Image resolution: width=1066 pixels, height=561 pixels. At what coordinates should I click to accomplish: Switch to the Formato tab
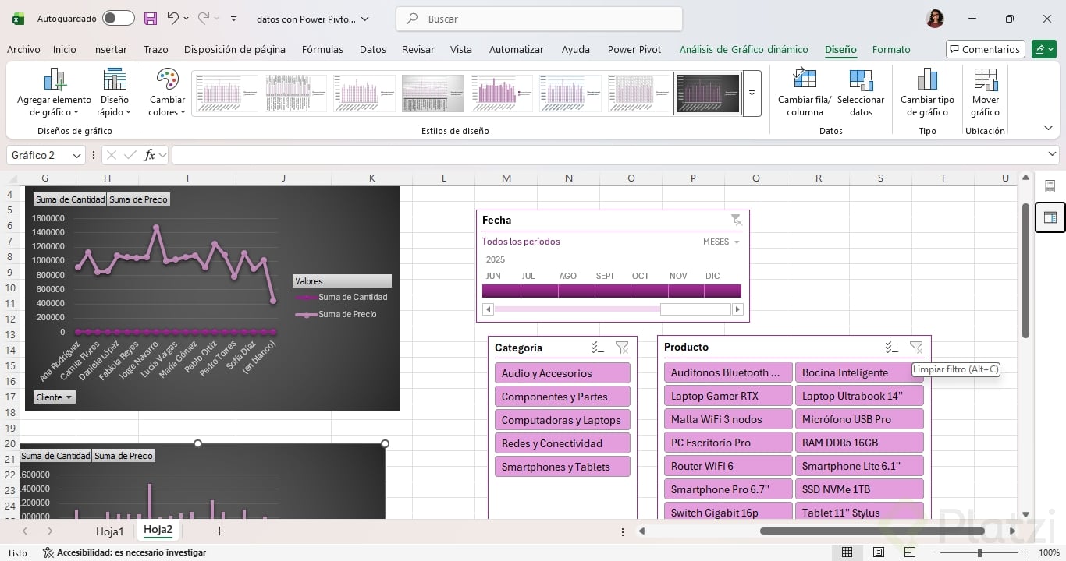(891, 49)
